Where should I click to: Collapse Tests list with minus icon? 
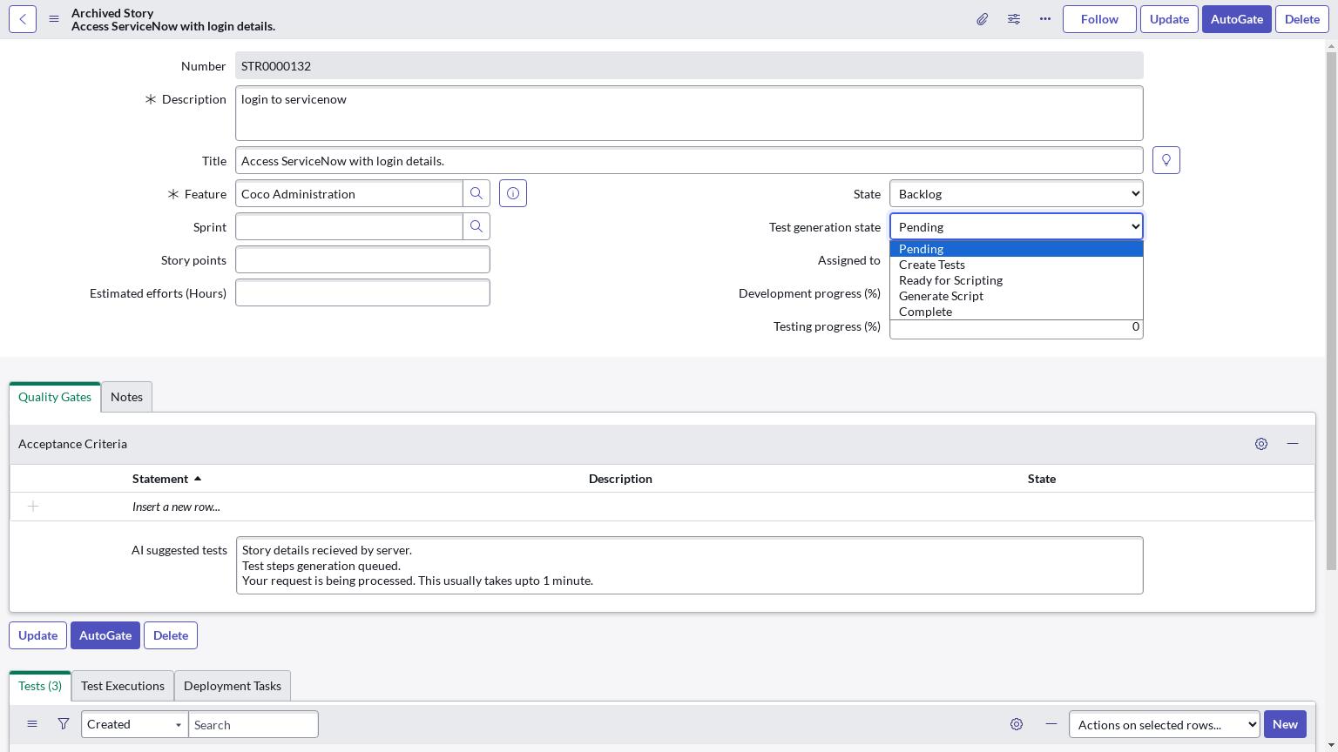coord(1051,724)
